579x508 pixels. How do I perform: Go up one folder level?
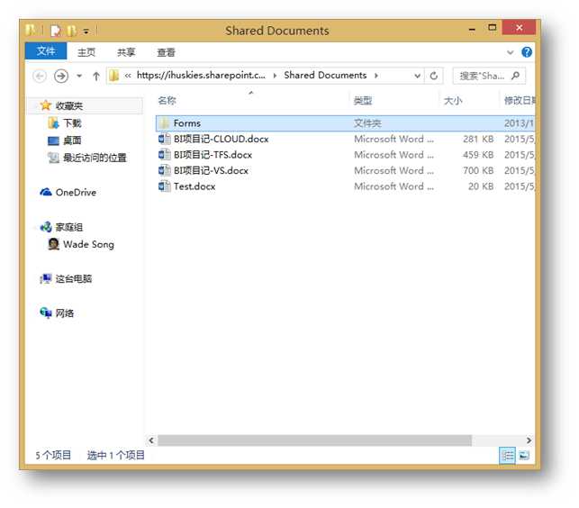click(x=96, y=76)
